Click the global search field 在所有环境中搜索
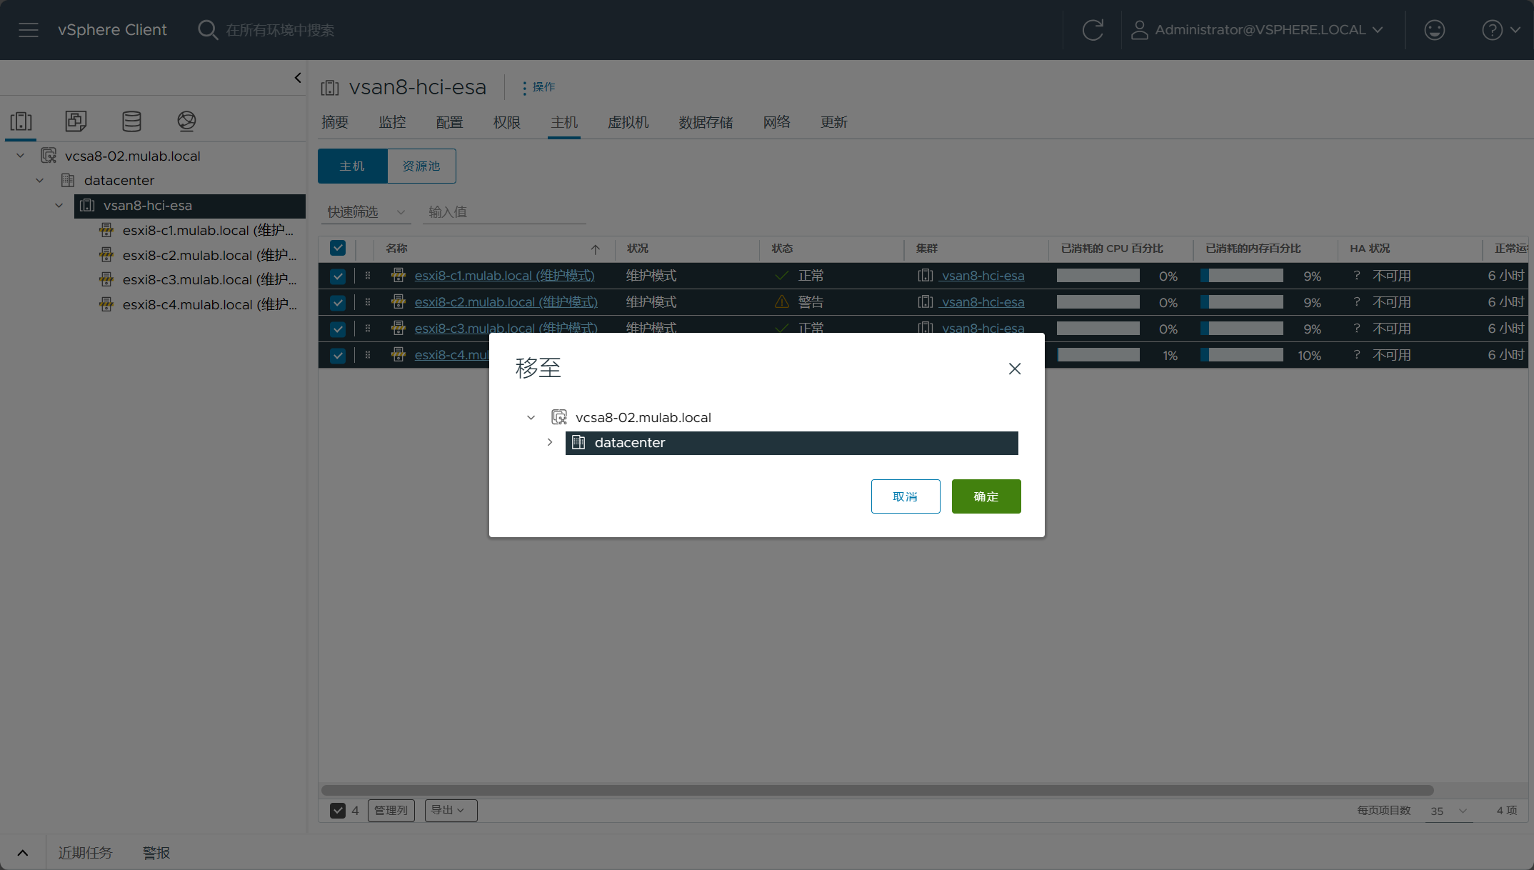 click(x=280, y=30)
